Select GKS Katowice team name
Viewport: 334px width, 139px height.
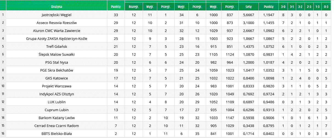(x=57, y=78)
